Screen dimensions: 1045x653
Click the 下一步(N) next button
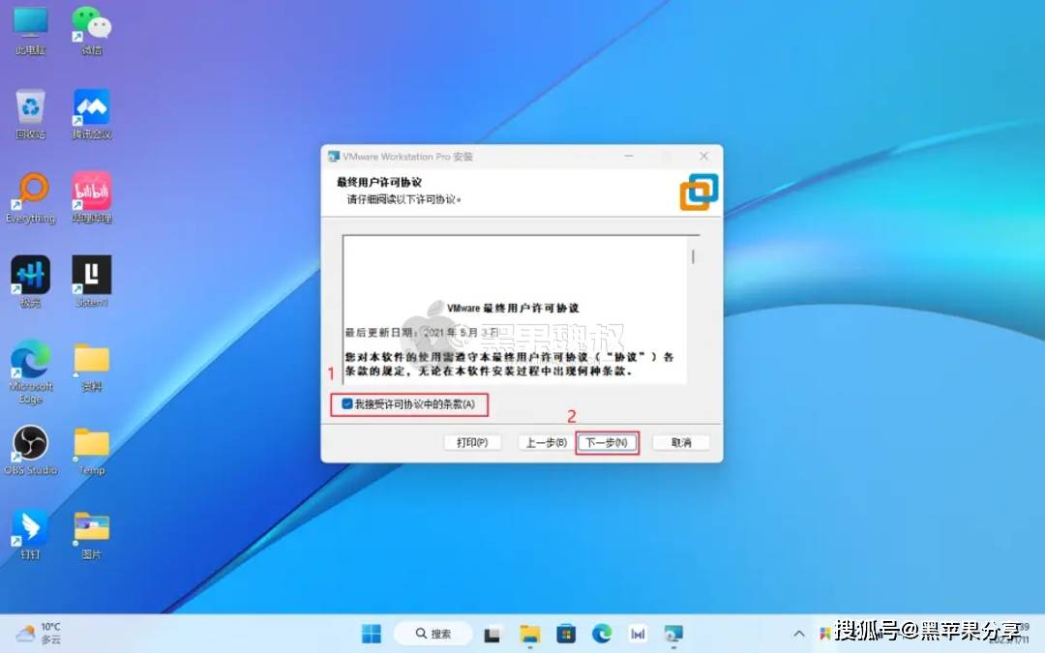tap(607, 442)
